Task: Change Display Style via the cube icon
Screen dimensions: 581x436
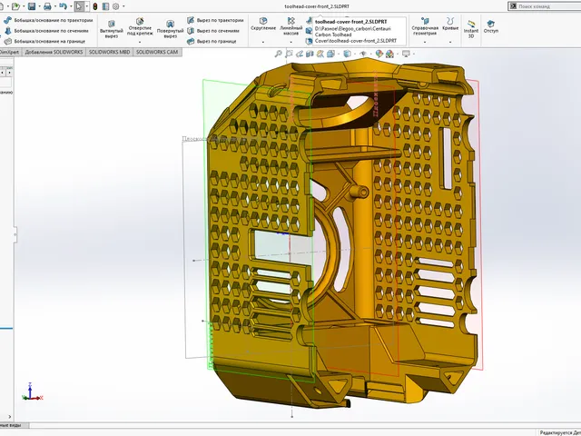Action: 347,54
